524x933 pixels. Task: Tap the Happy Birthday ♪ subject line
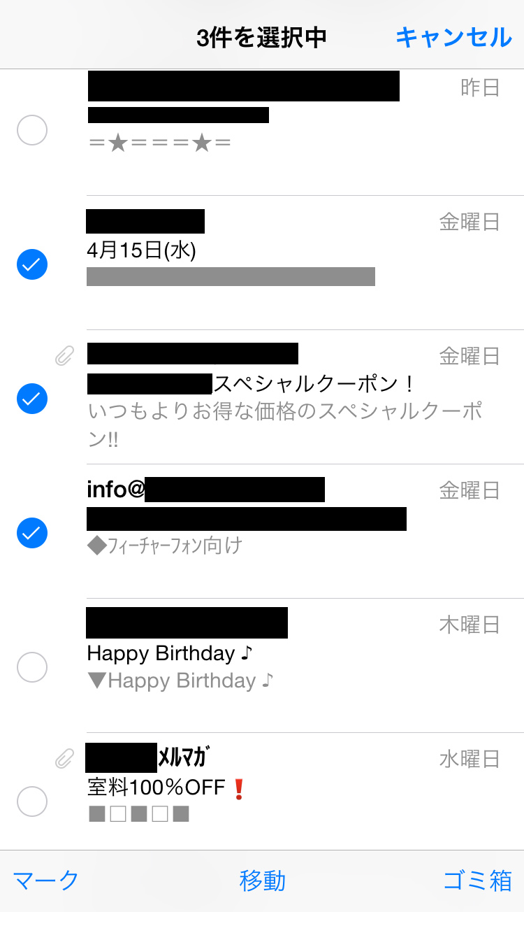point(169,653)
